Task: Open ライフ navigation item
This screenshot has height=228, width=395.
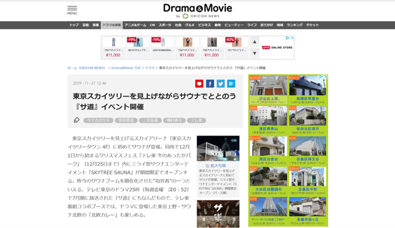Action: pyautogui.click(x=252, y=25)
